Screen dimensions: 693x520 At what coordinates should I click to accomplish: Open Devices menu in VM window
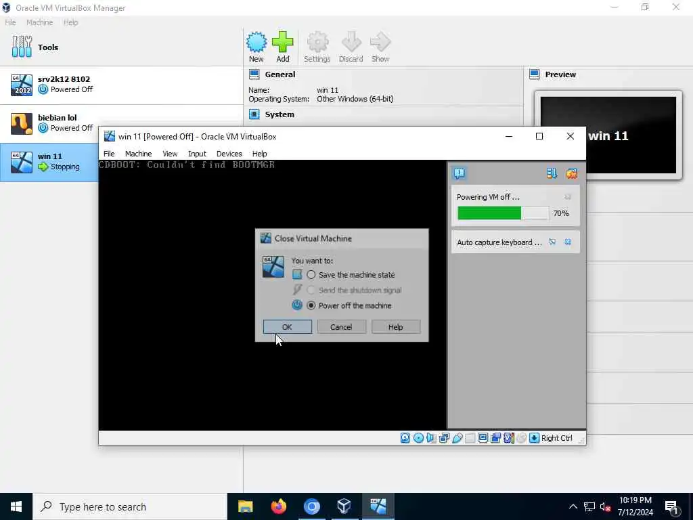click(x=229, y=154)
